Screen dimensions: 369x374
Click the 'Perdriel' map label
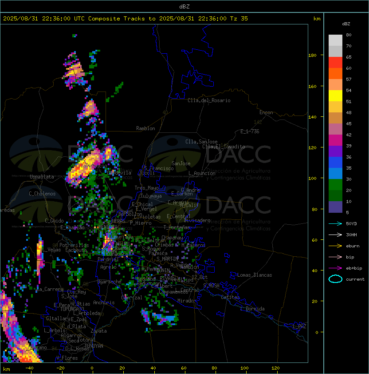[x=108, y=259]
